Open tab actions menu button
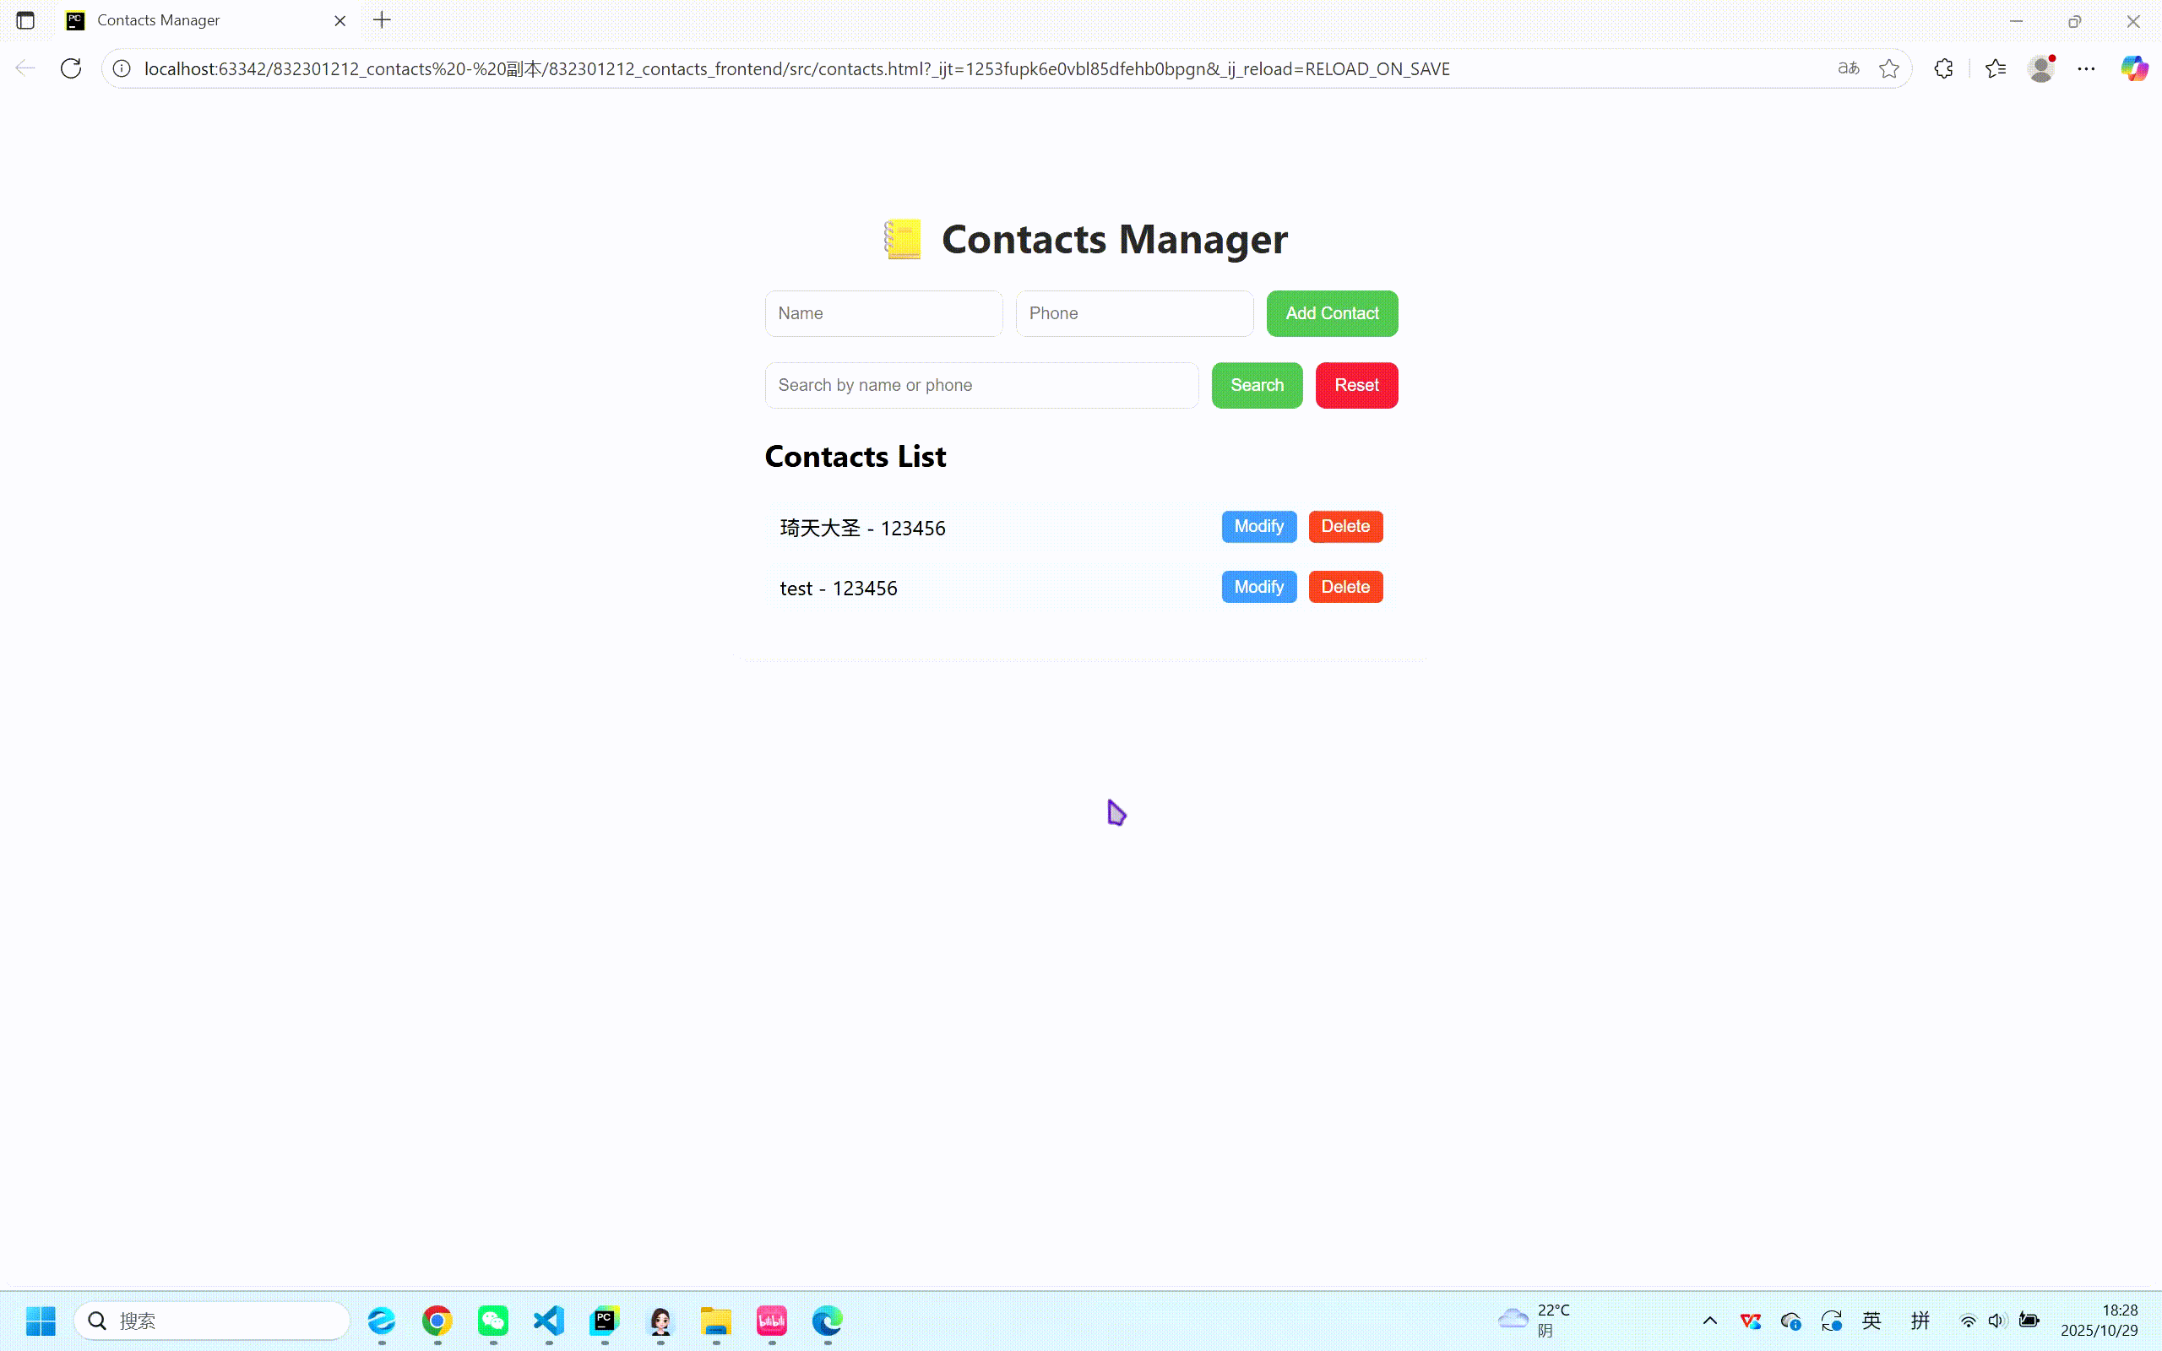The image size is (2162, 1351). click(x=25, y=19)
